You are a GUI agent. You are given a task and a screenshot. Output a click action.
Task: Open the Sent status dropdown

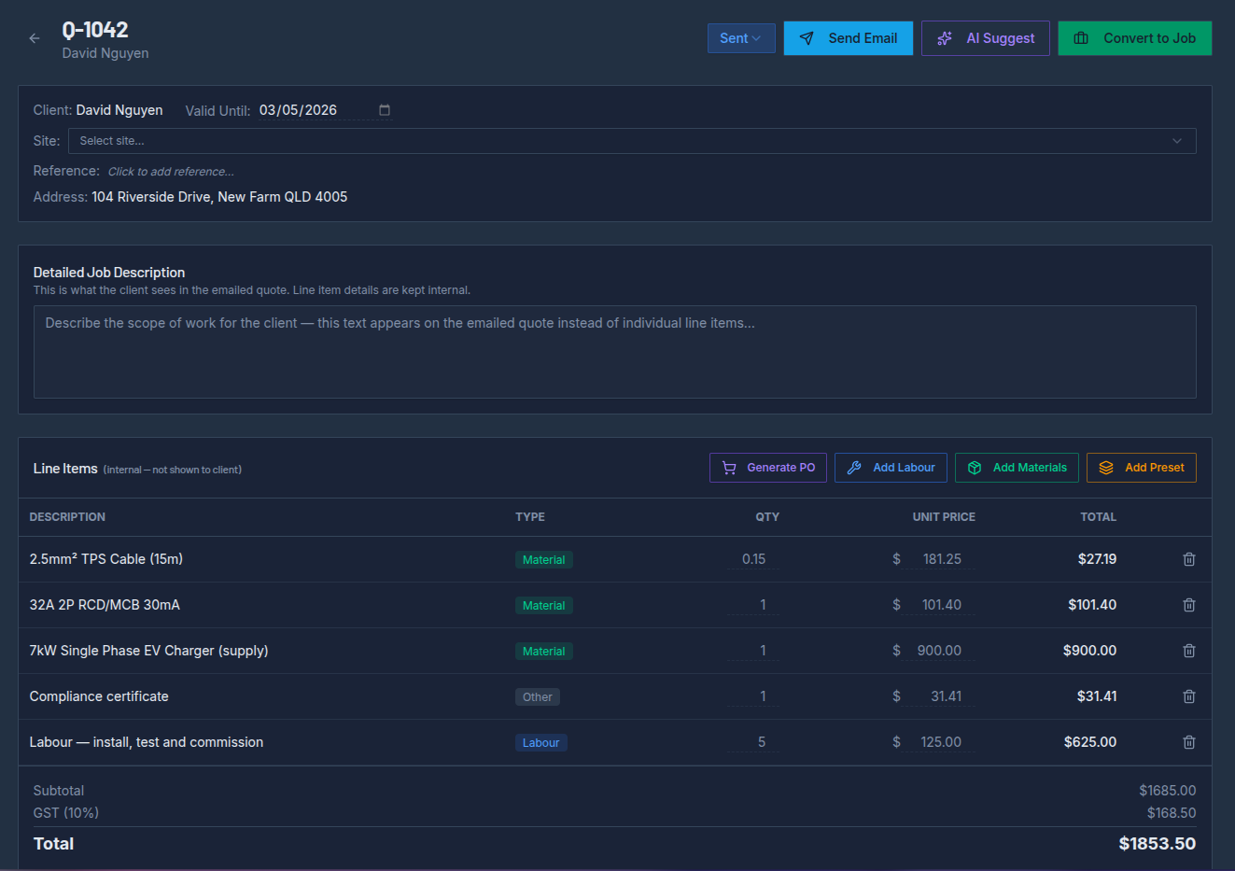click(741, 38)
